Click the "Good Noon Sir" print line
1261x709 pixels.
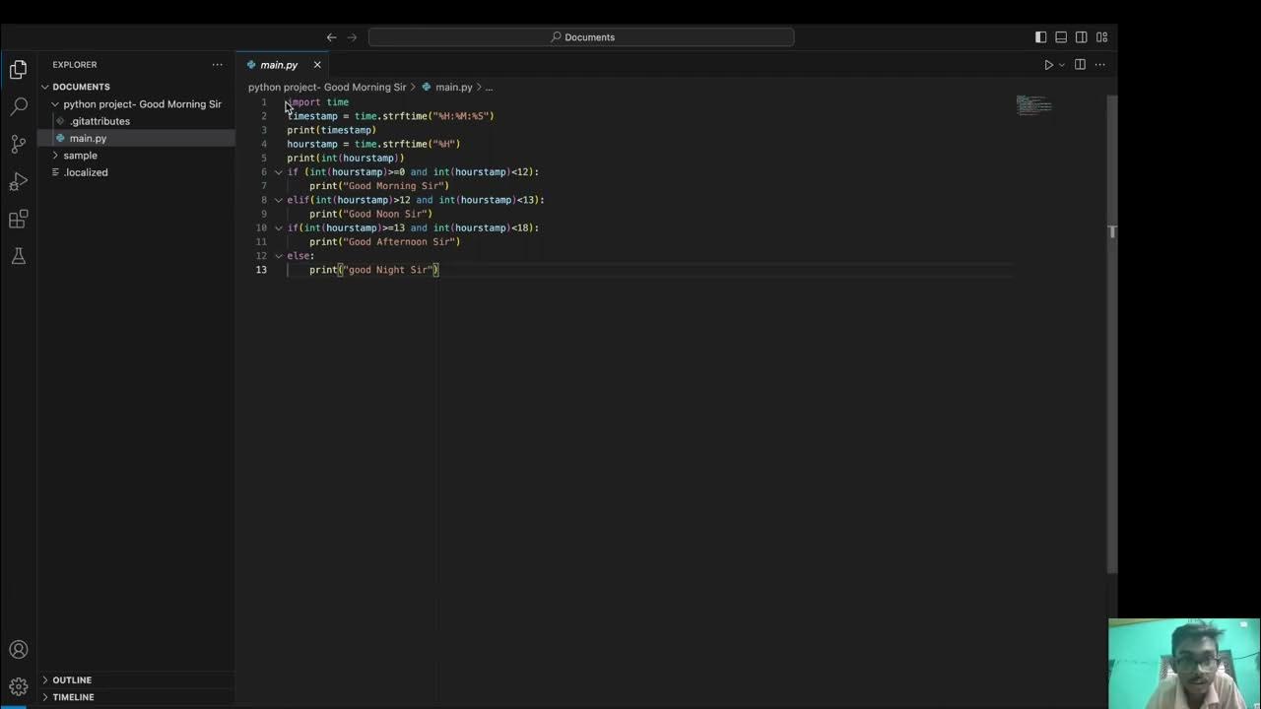pyautogui.click(x=371, y=214)
